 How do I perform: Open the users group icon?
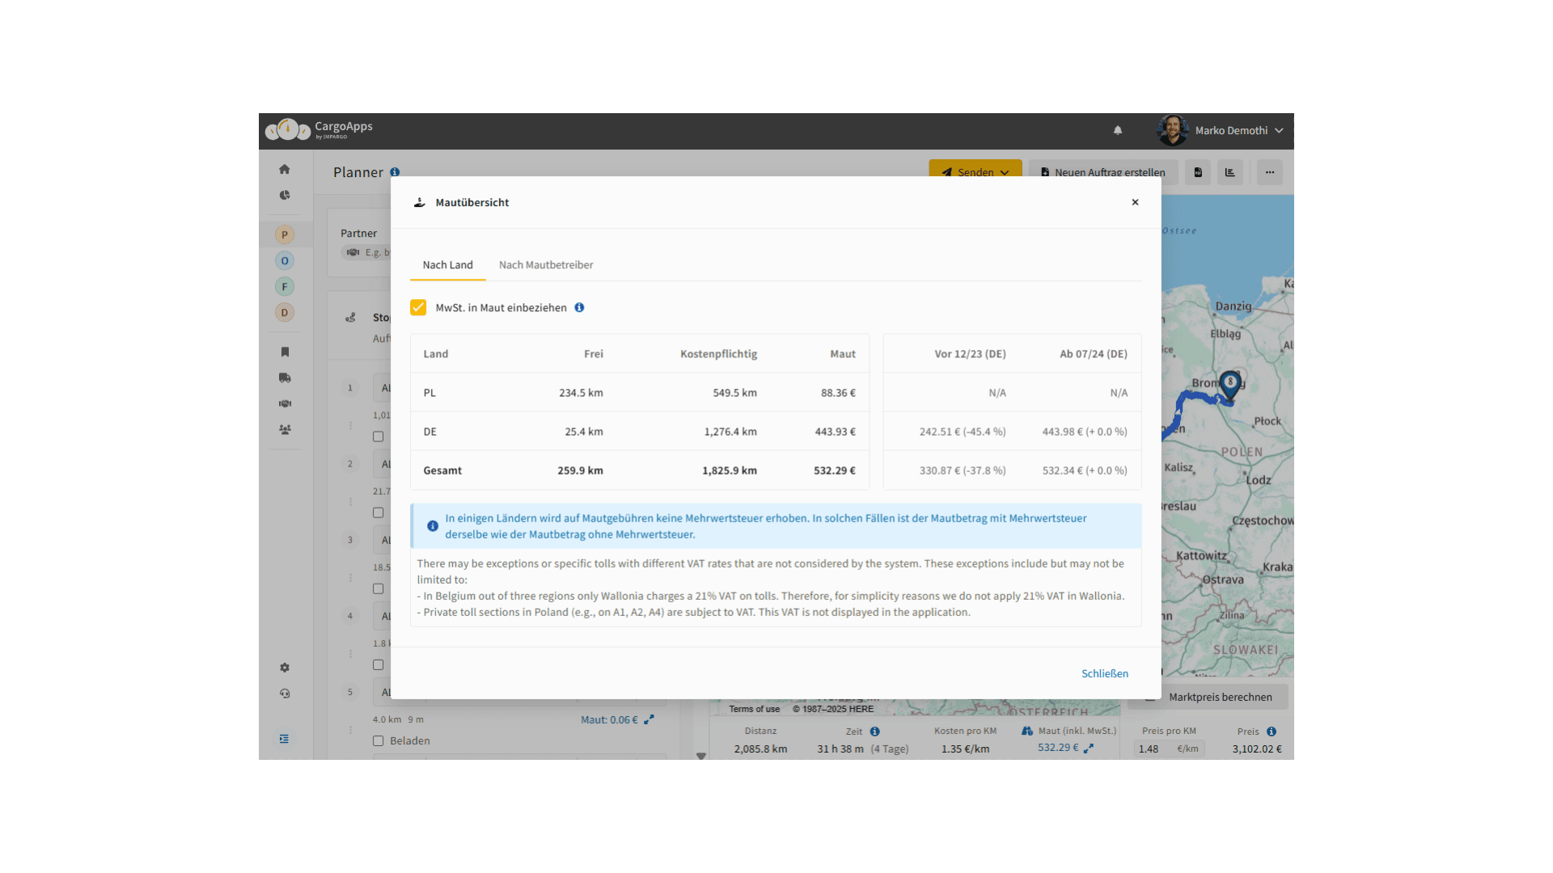coord(285,429)
